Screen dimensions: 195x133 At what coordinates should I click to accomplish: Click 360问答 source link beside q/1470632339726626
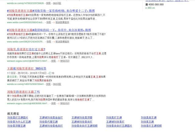[x=57, y=3]
